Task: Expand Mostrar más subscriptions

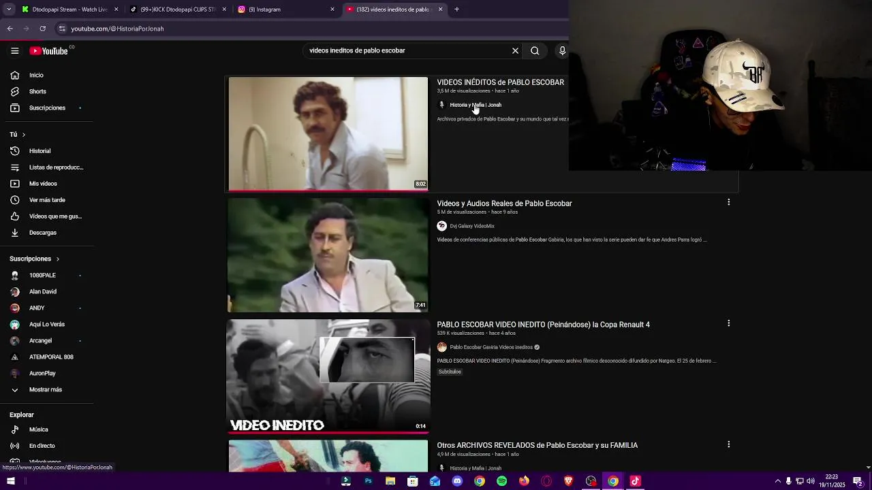Action: [x=46, y=389]
